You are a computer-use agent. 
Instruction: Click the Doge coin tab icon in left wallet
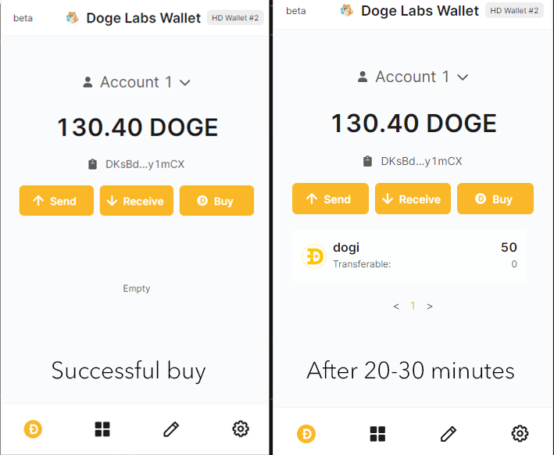point(33,428)
